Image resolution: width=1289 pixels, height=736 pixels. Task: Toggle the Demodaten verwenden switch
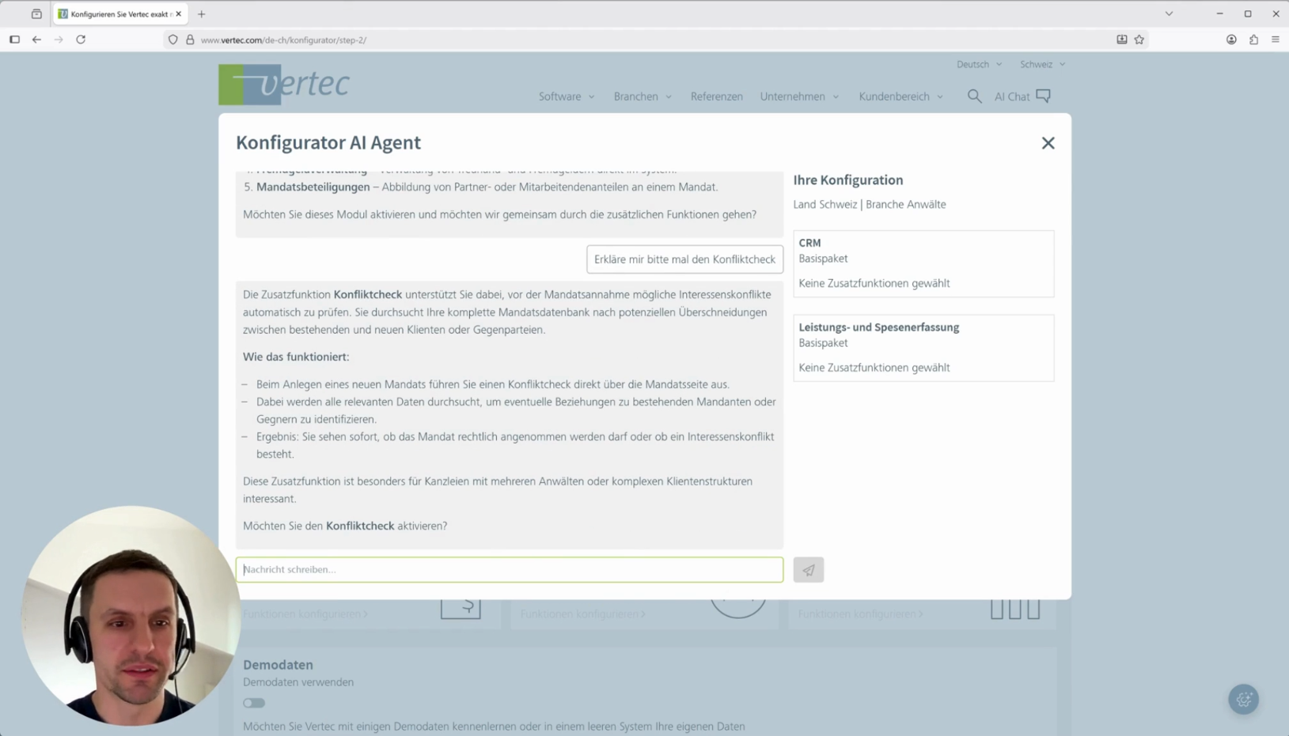[254, 703]
